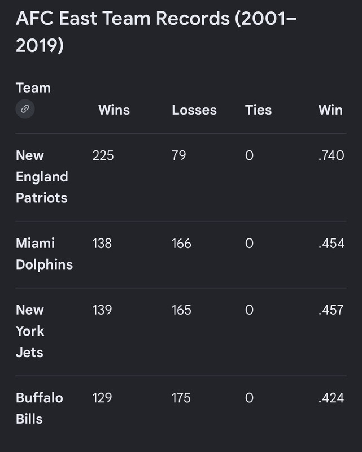Select the New York Jets team name

tap(30, 331)
